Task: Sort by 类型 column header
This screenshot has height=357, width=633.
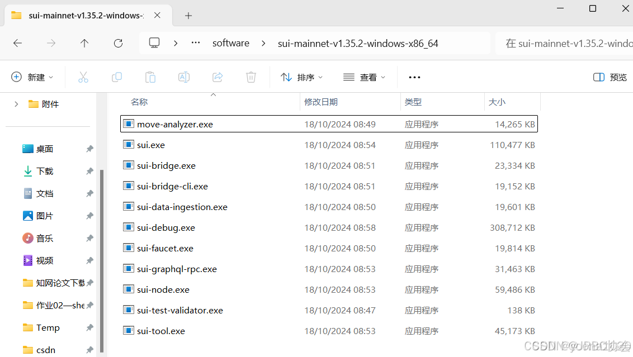Action: click(413, 102)
